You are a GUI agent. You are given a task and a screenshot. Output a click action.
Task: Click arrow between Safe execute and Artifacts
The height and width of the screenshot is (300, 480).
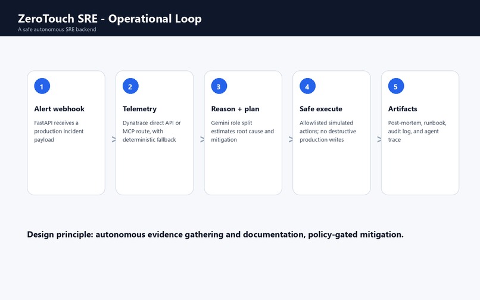coord(379,140)
